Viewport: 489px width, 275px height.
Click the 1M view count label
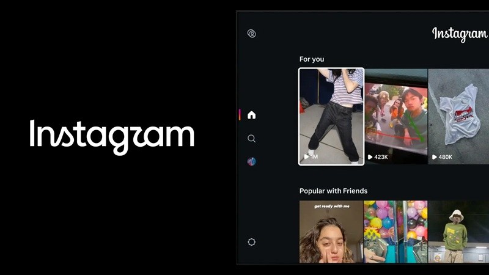pyautogui.click(x=311, y=156)
